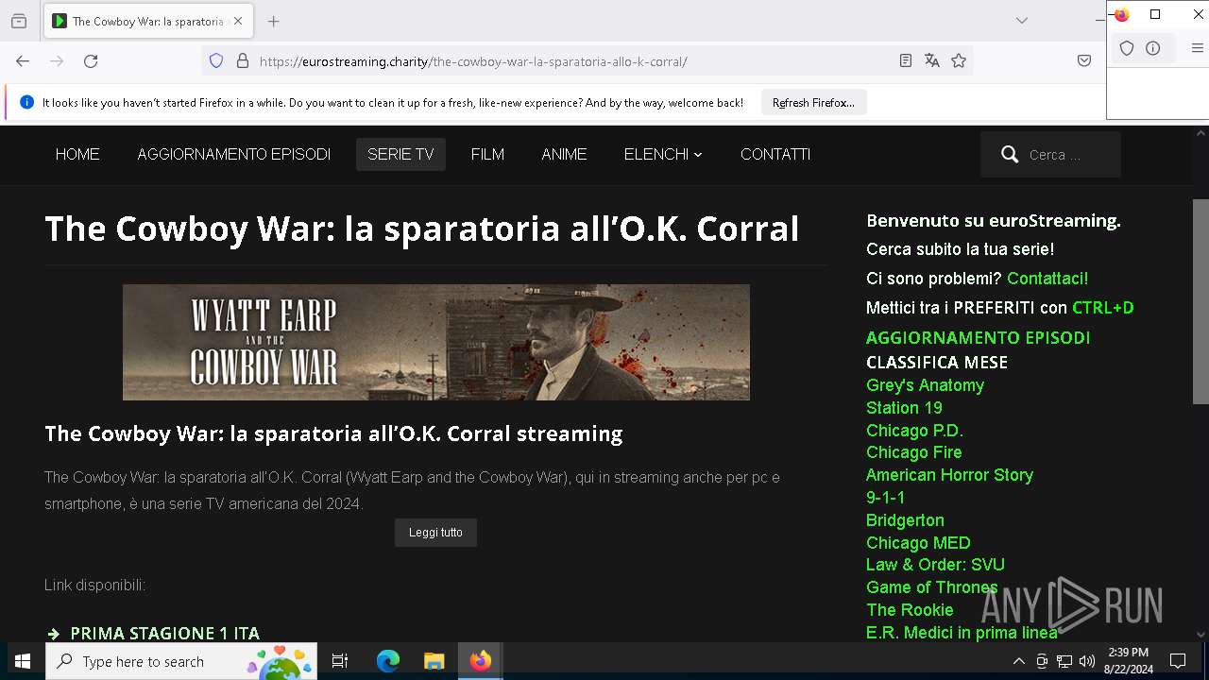Open the Windows Start menu
The image size is (1209, 680).
pos(23,661)
